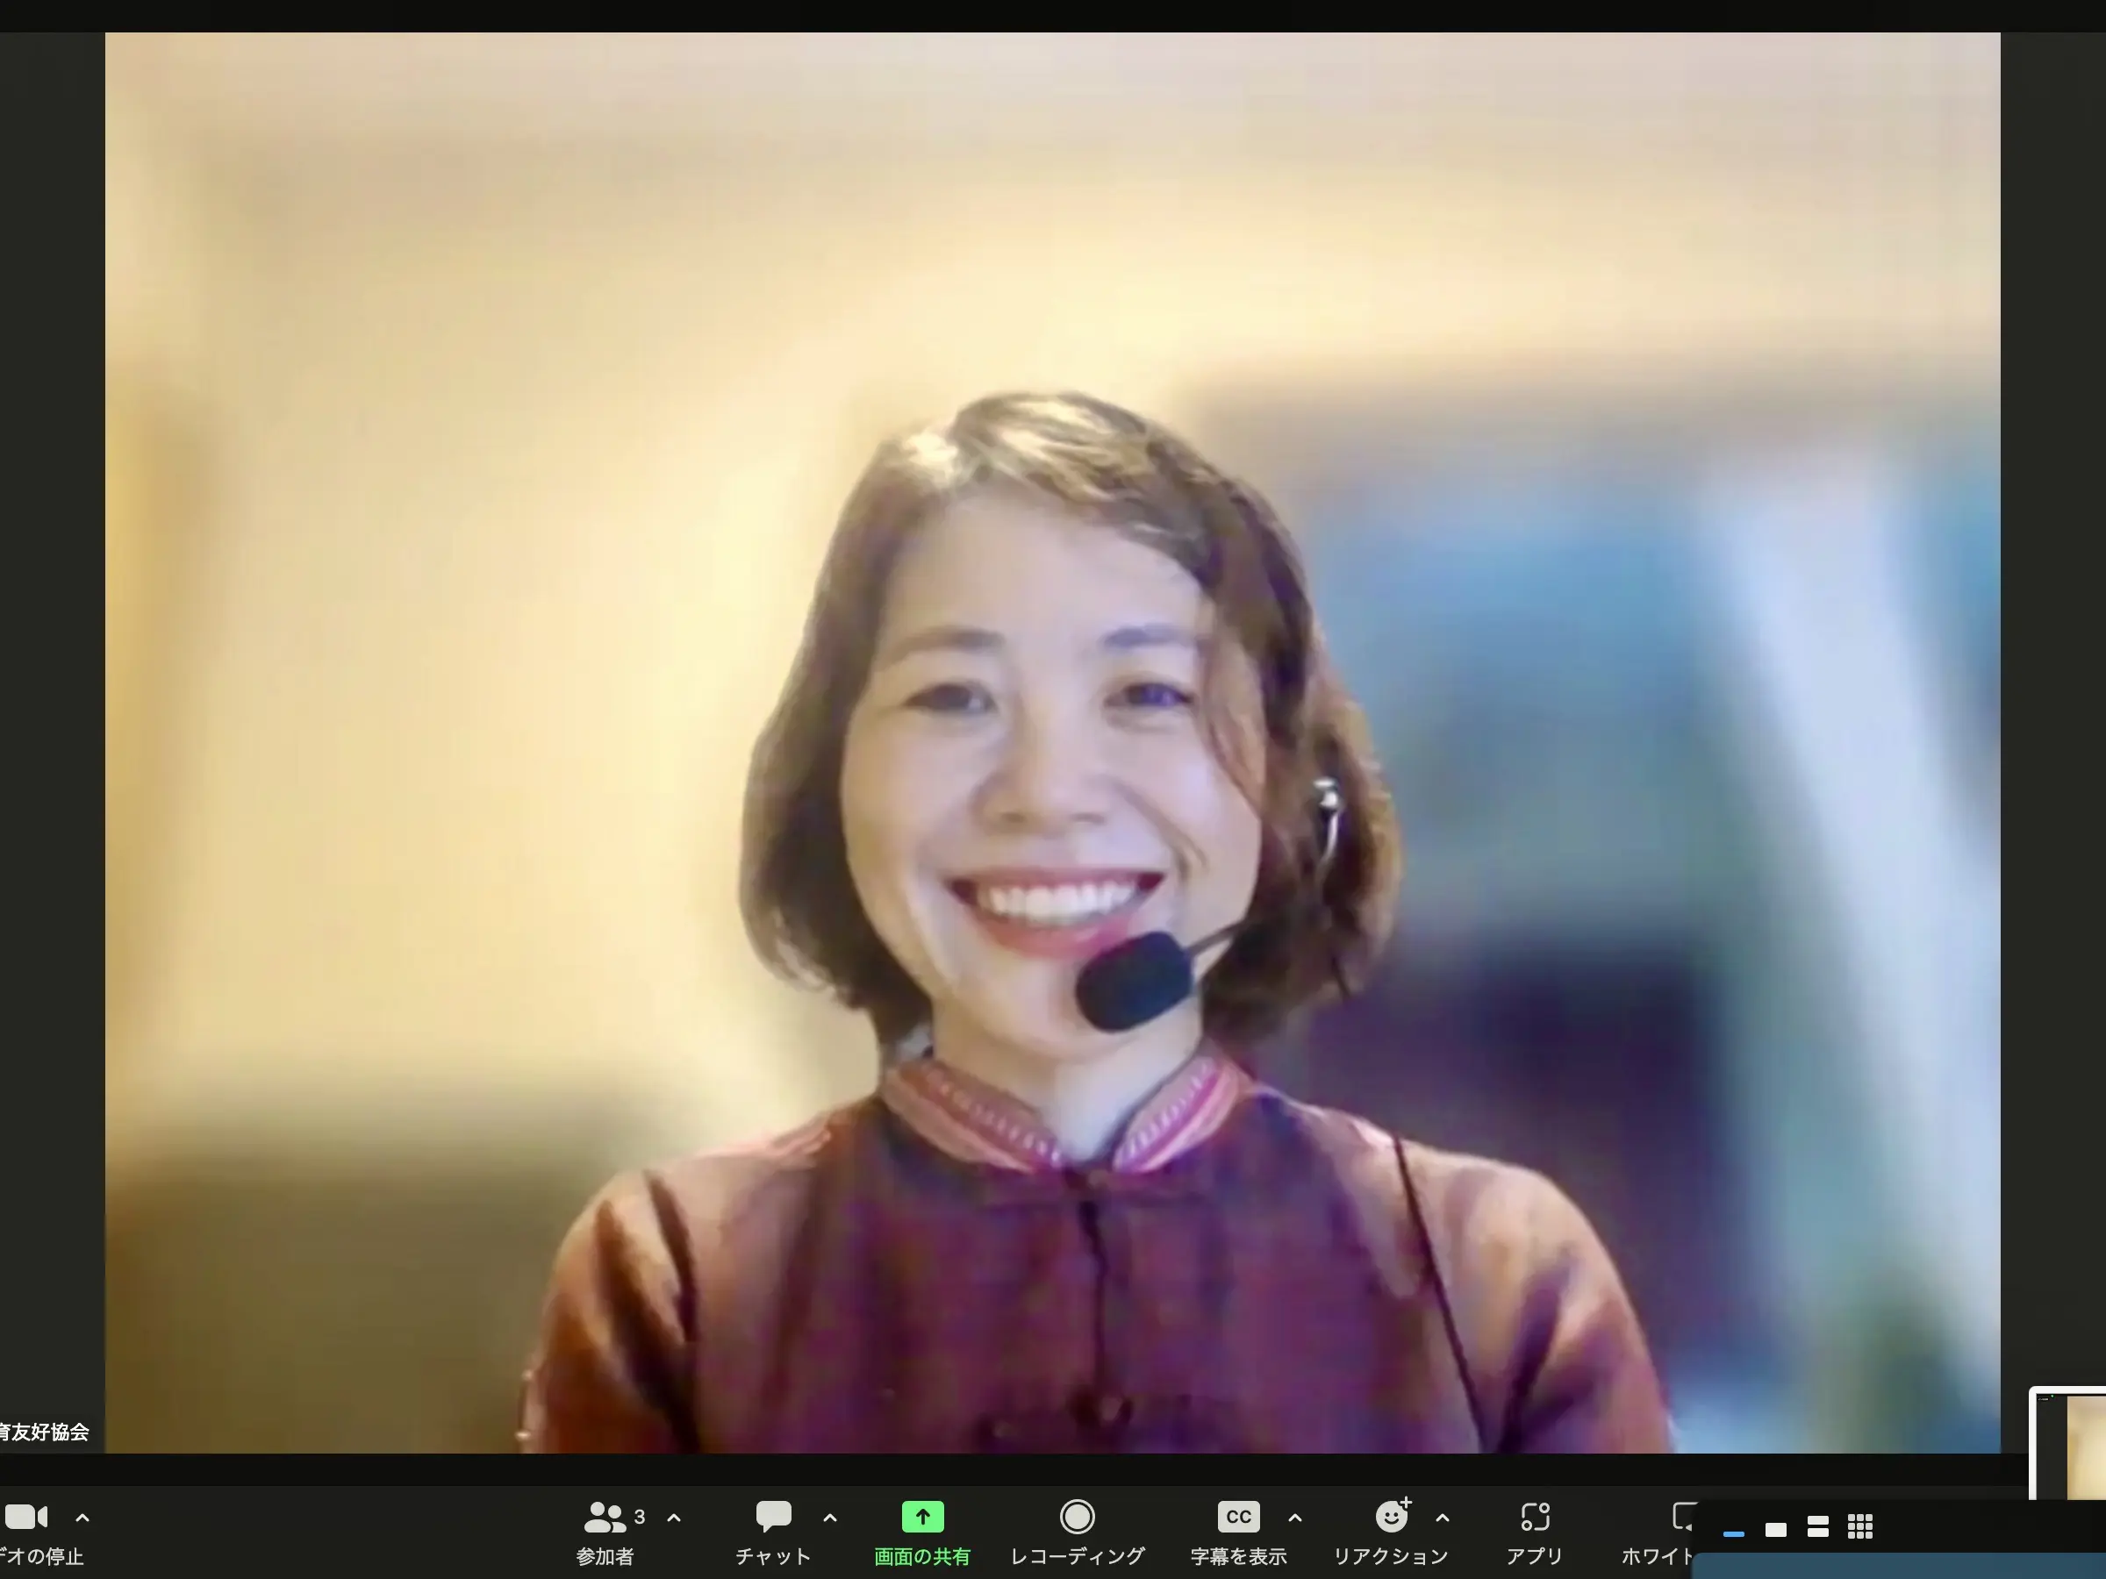Open the chat (チャット) panel
2106x1579 pixels.
point(773,1517)
